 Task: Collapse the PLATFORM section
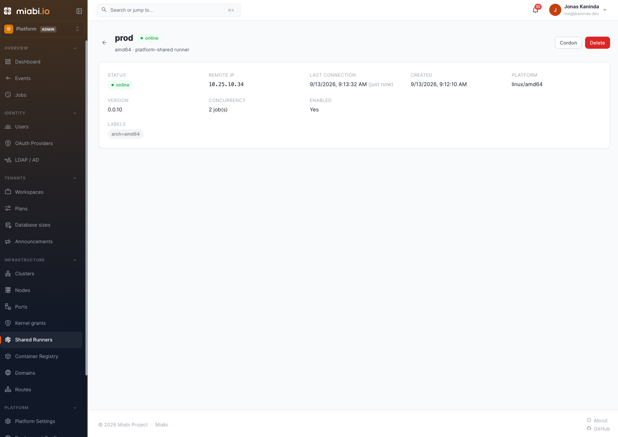click(x=75, y=408)
